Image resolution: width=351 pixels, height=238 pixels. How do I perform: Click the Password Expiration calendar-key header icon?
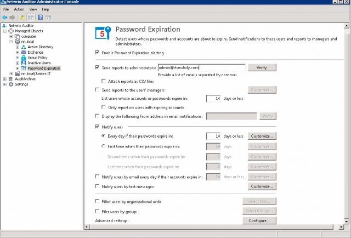103,33
